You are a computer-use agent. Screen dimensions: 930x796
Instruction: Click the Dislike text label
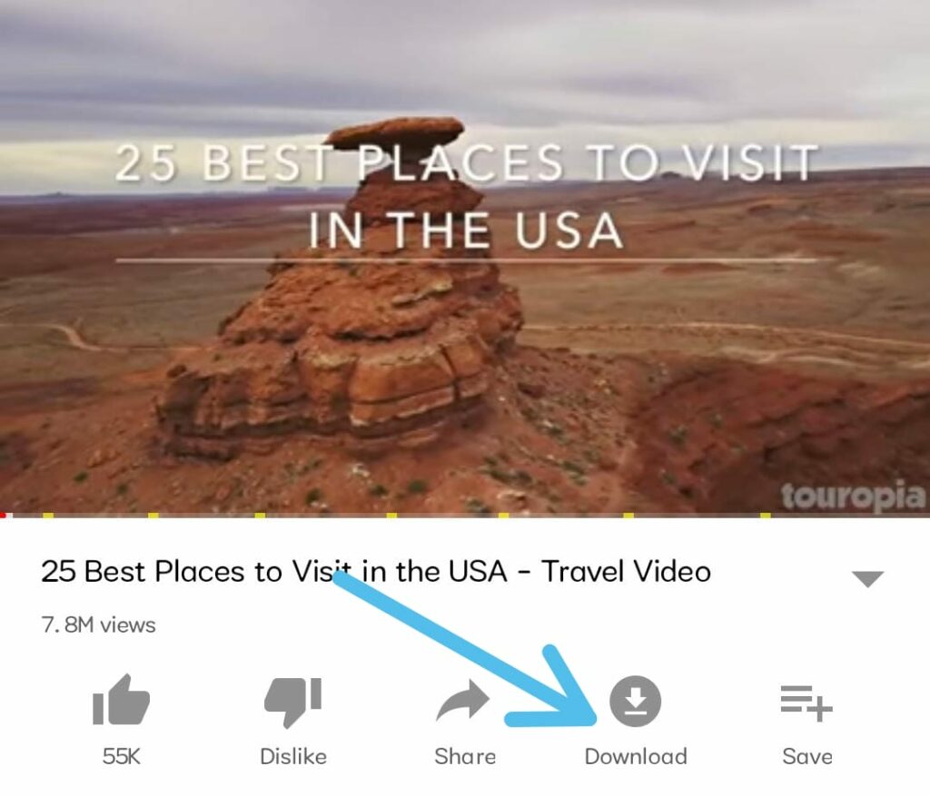[x=293, y=756]
